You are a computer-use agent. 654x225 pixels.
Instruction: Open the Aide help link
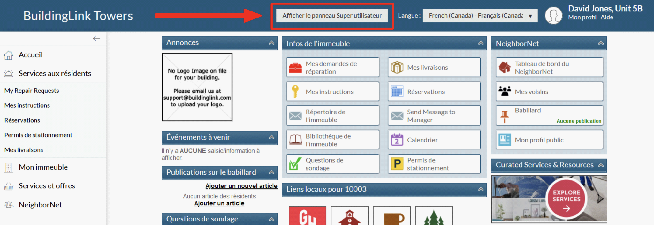pos(607,18)
